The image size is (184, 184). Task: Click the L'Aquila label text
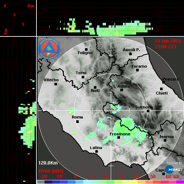click(121, 86)
